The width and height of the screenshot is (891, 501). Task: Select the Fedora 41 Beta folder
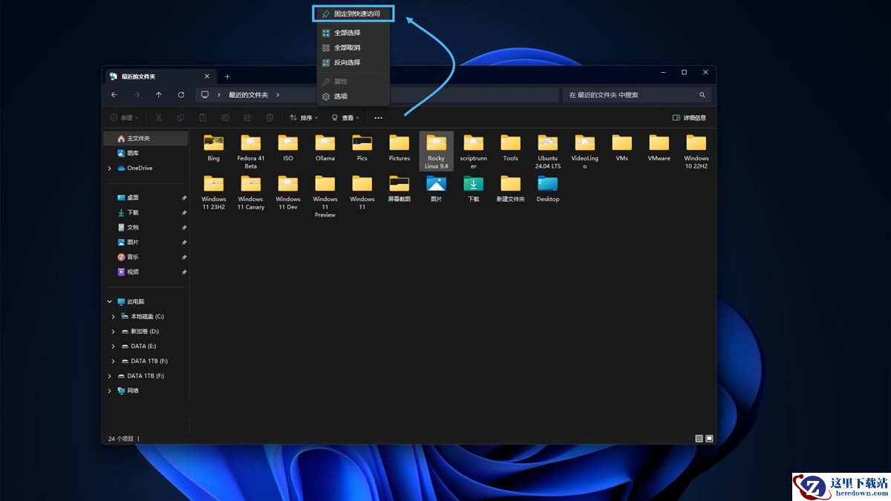[x=251, y=151]
